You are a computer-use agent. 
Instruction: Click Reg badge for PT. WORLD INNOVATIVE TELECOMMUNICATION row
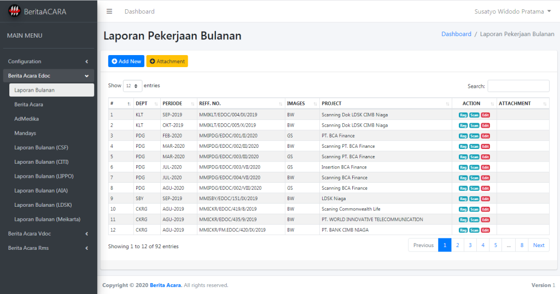[x=463, y=220]
